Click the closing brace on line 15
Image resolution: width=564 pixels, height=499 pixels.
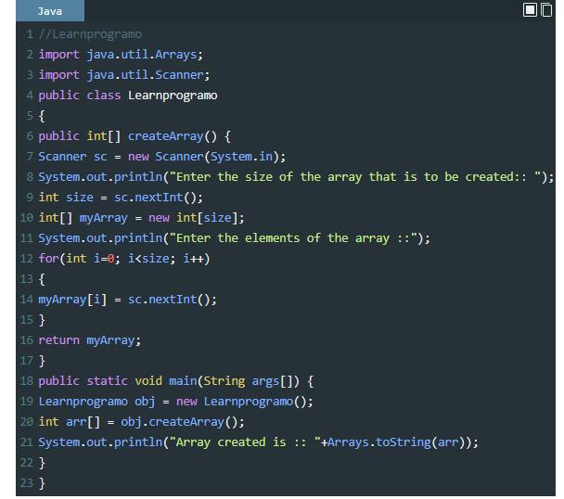[42, 320]
